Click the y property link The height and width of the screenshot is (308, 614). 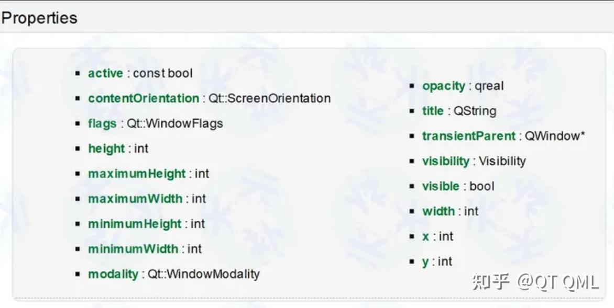(x=425, y=261)
